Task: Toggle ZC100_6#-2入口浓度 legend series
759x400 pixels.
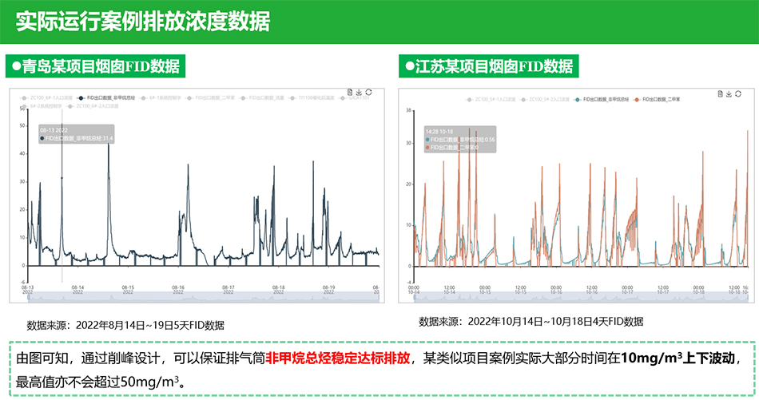Action: [93, 106]
